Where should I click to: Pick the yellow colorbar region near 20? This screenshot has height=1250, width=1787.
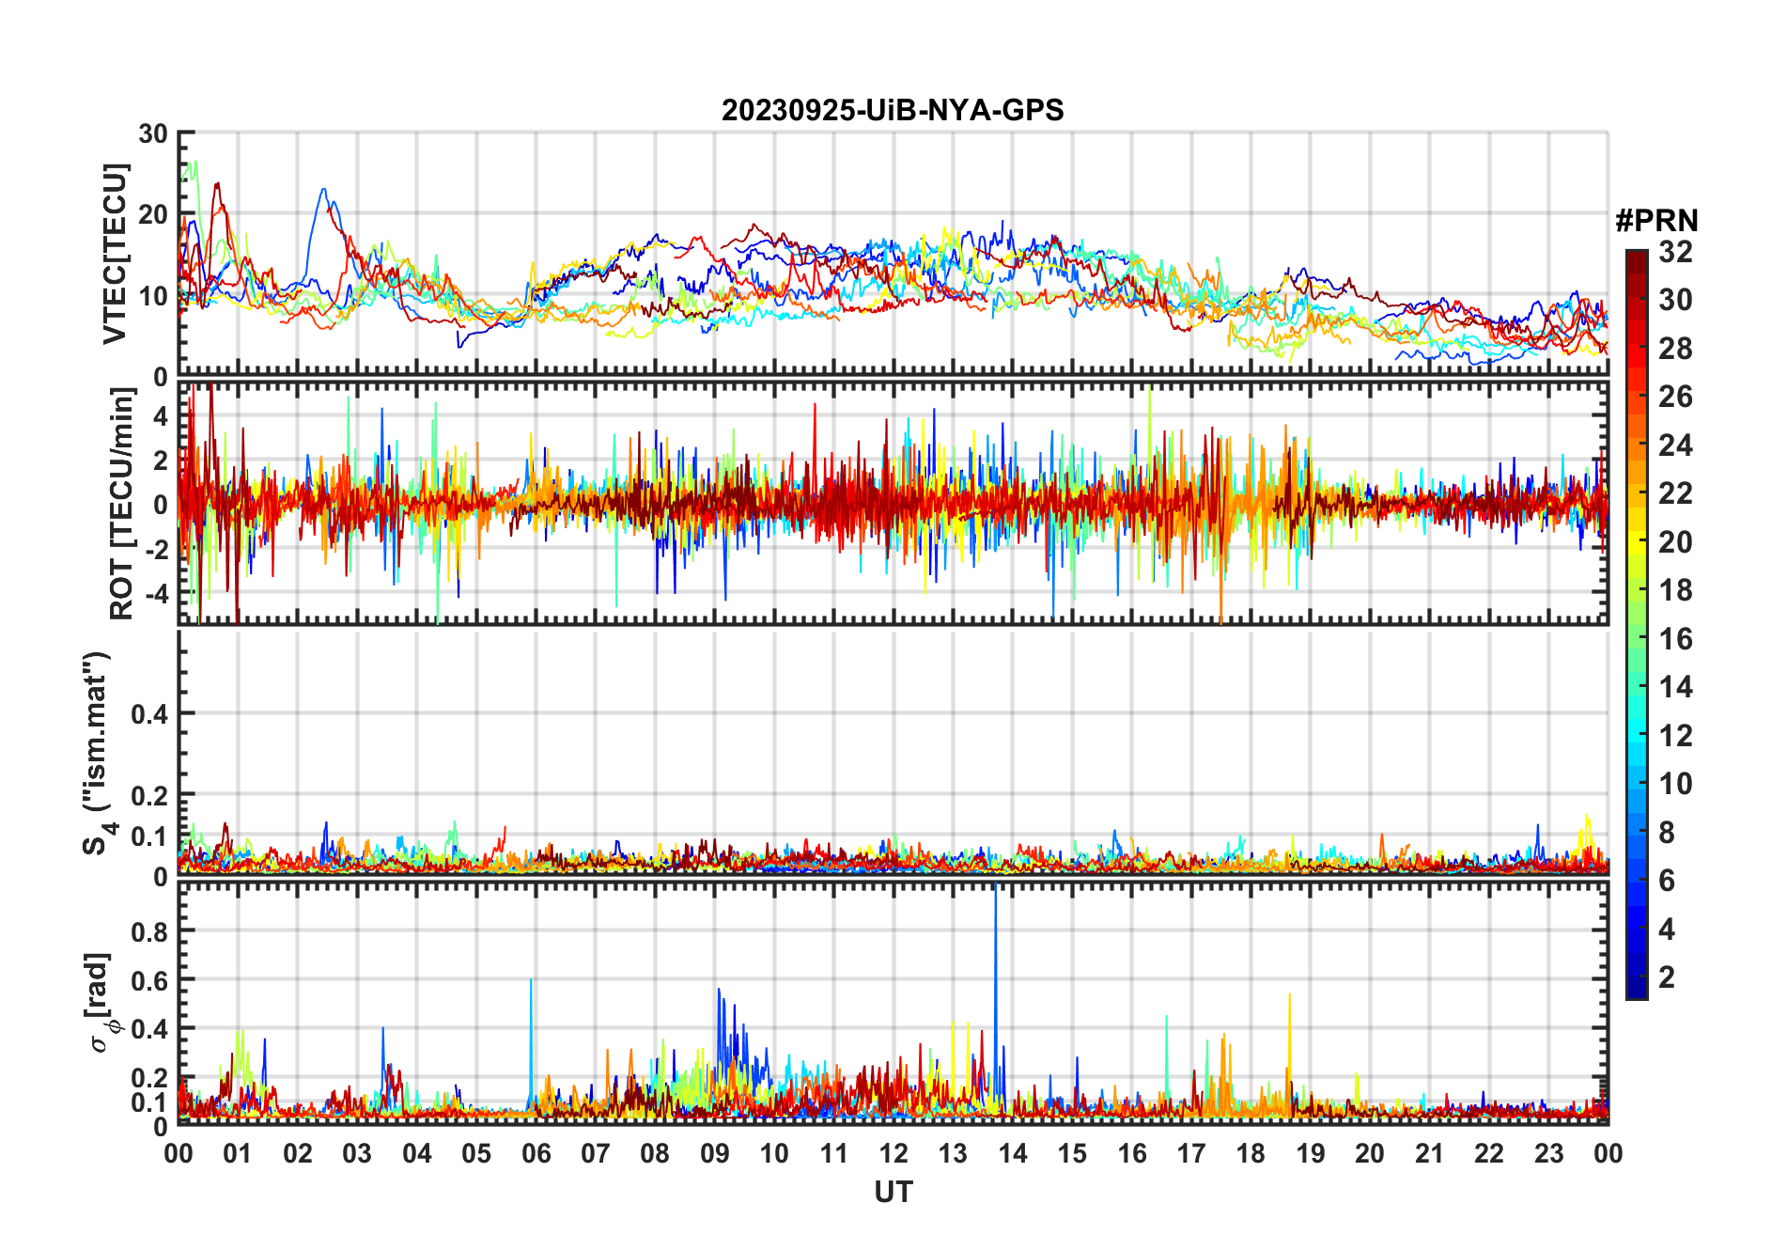tap(1637, 542)
